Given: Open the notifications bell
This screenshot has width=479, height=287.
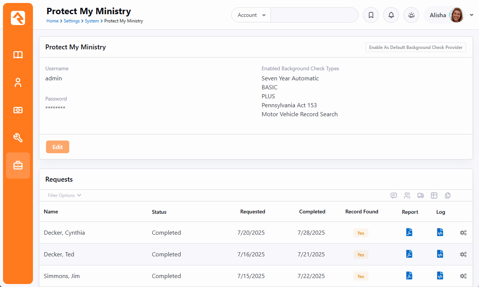Looking at the screenshot, I should click(x=391, y=15).
